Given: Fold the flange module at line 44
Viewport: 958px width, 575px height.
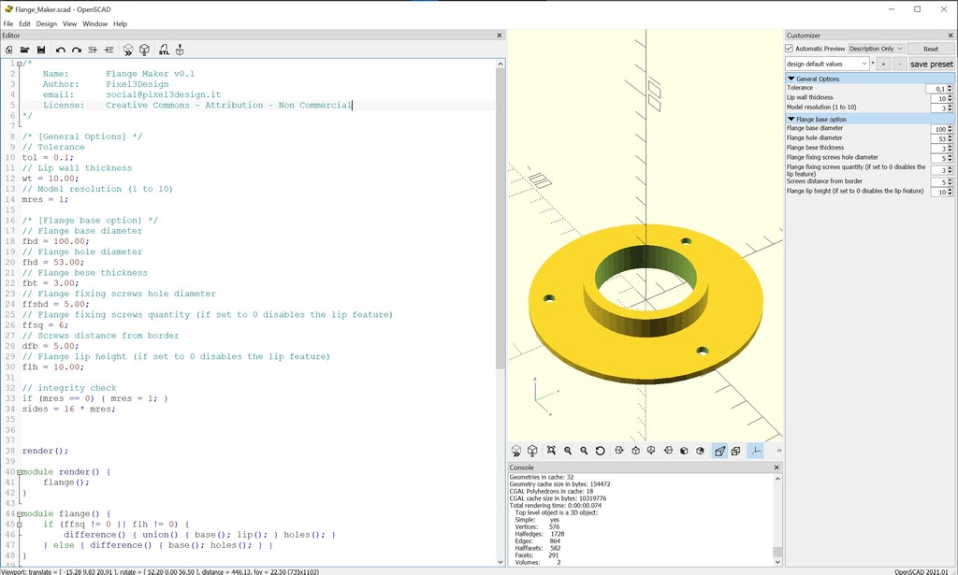Looking at the screenshot, I should [20, 514].
